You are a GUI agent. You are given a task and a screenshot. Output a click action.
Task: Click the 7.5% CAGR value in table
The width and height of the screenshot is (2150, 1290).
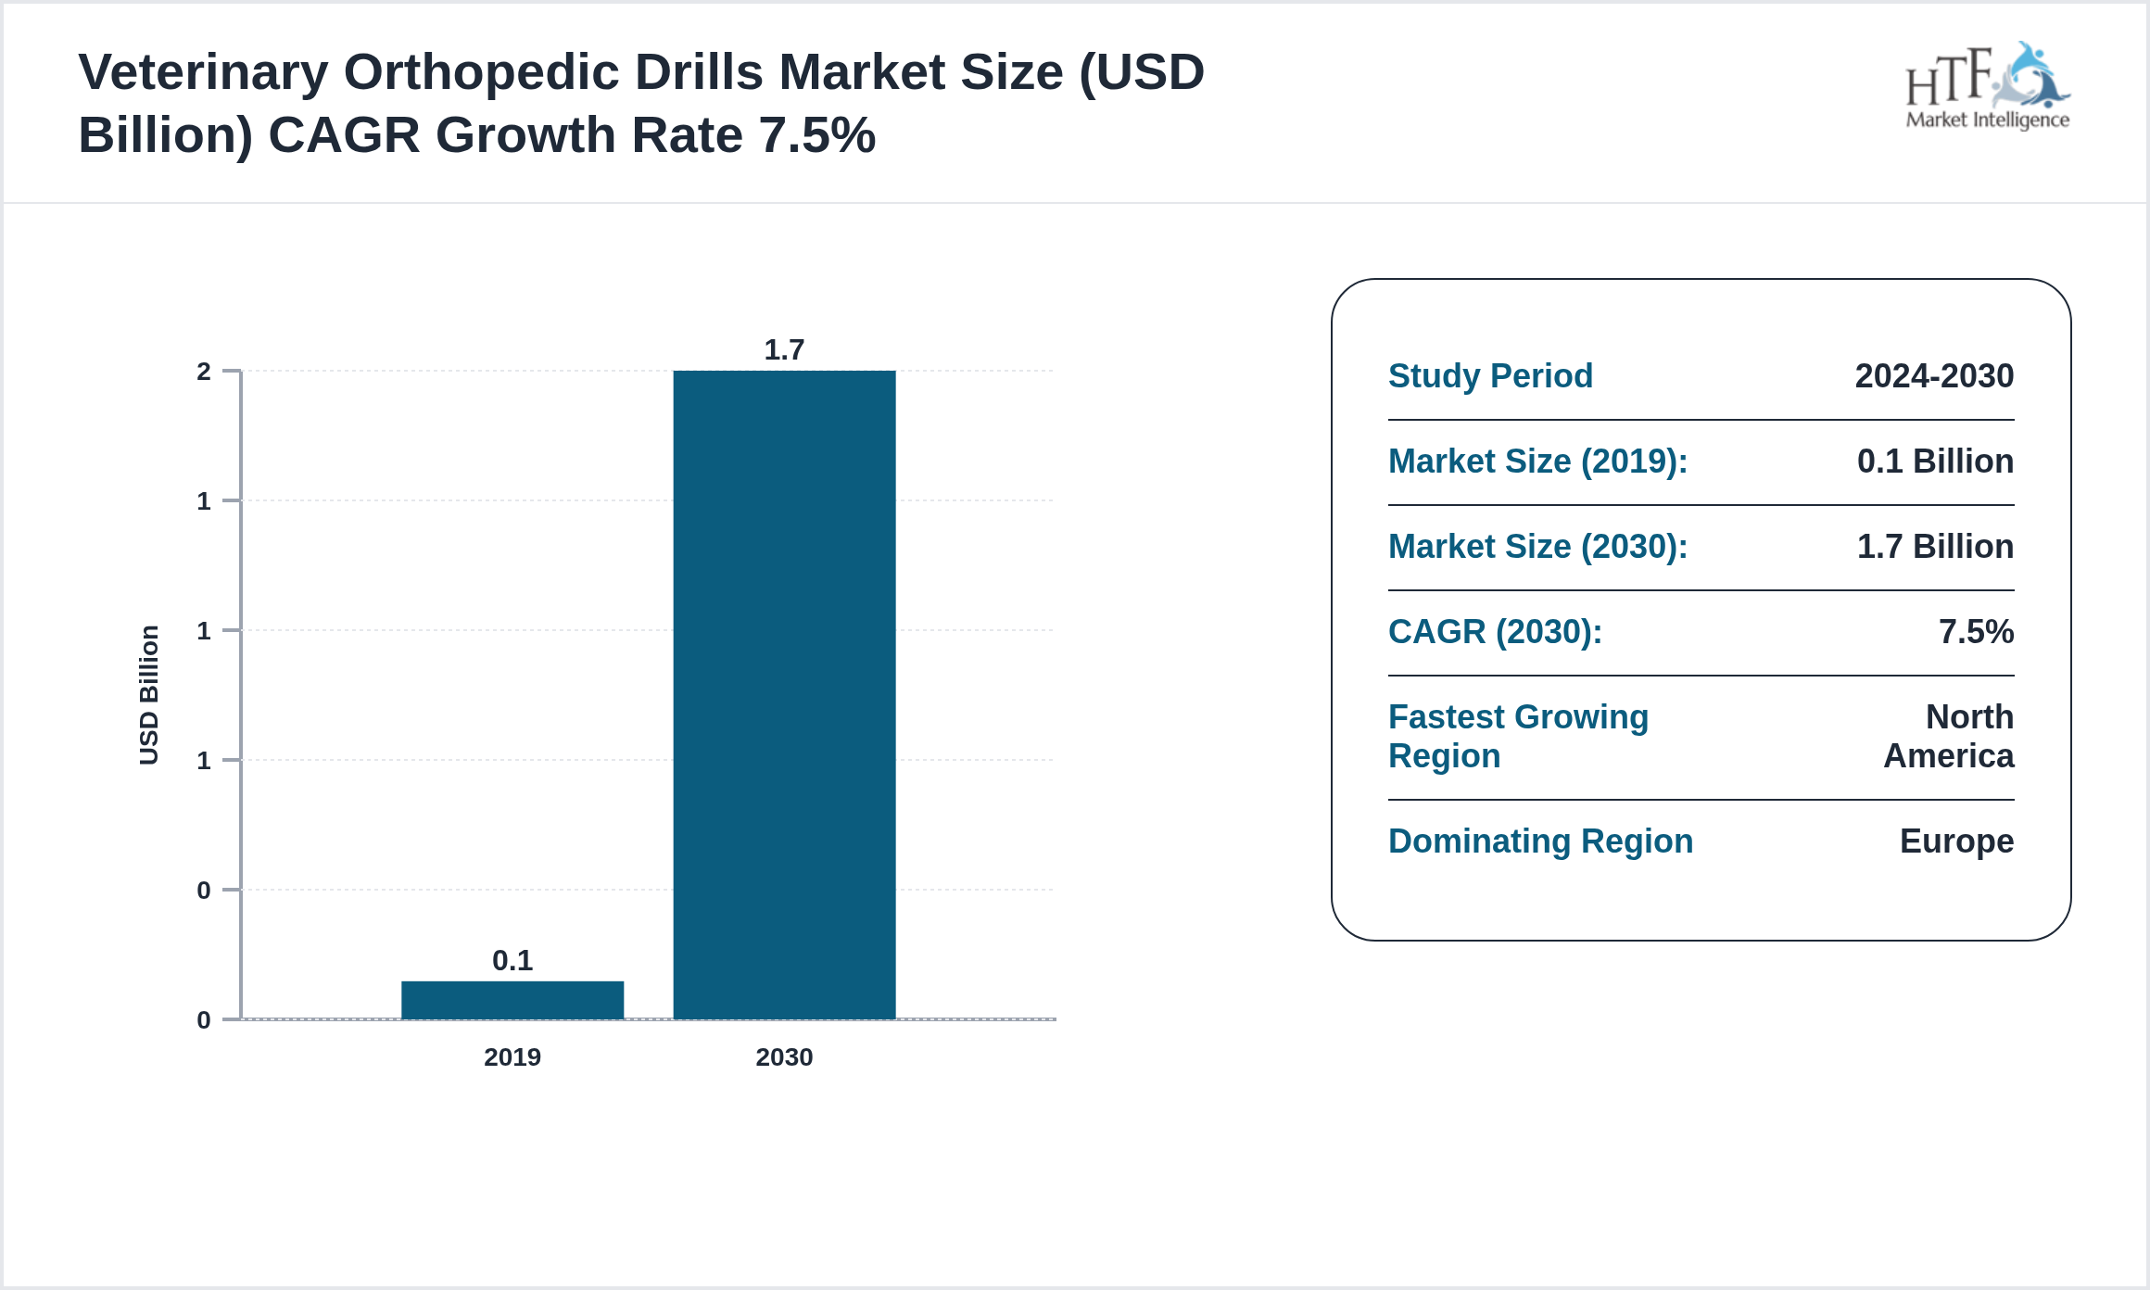[x=1976, y=631]
